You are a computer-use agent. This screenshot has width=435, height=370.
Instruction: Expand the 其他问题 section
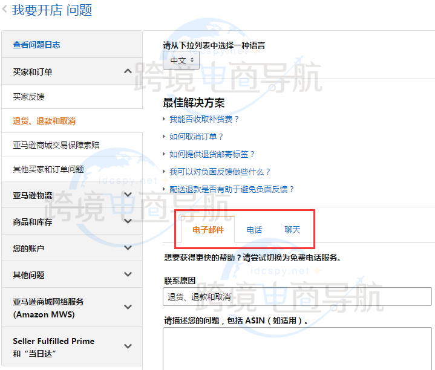128,274
